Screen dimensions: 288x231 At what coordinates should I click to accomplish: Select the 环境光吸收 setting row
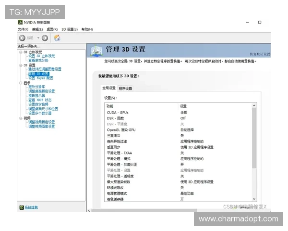(178, 188)
